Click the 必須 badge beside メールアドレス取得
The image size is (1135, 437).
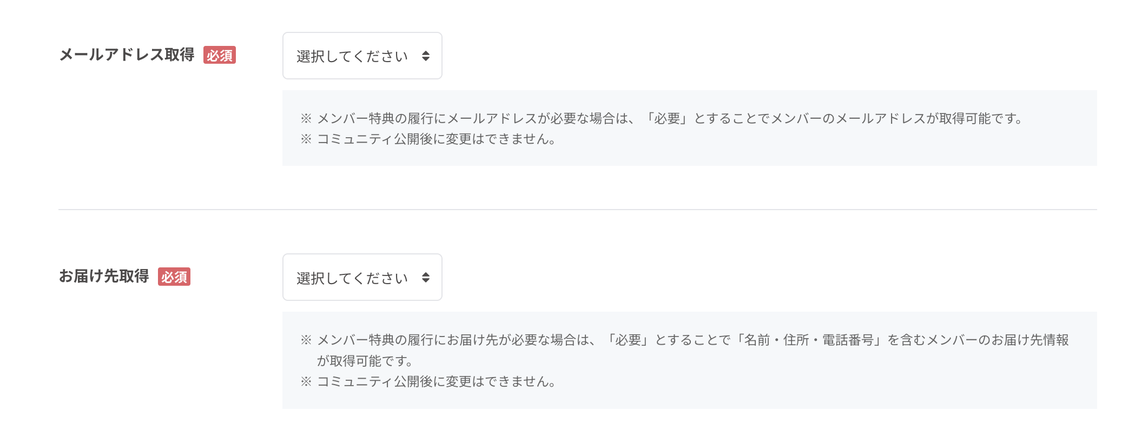click(219, 55)
